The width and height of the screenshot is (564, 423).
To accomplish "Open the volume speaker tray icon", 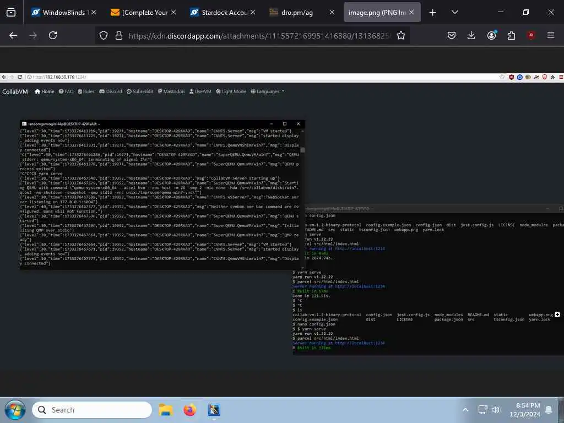I will tap(496, 410).
